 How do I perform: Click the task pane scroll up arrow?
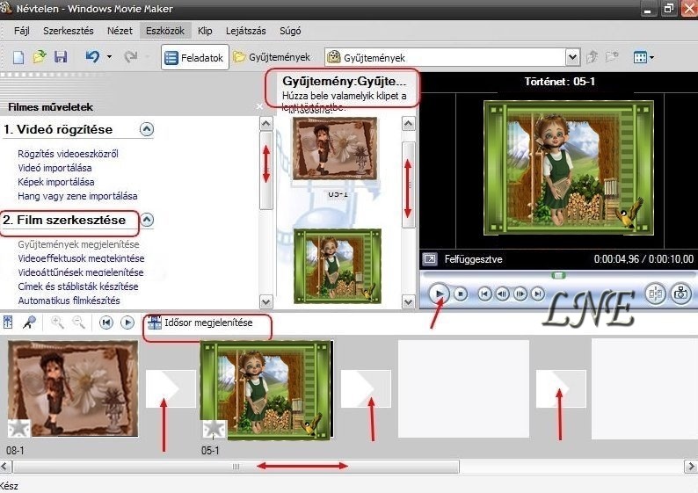(265, 124)
